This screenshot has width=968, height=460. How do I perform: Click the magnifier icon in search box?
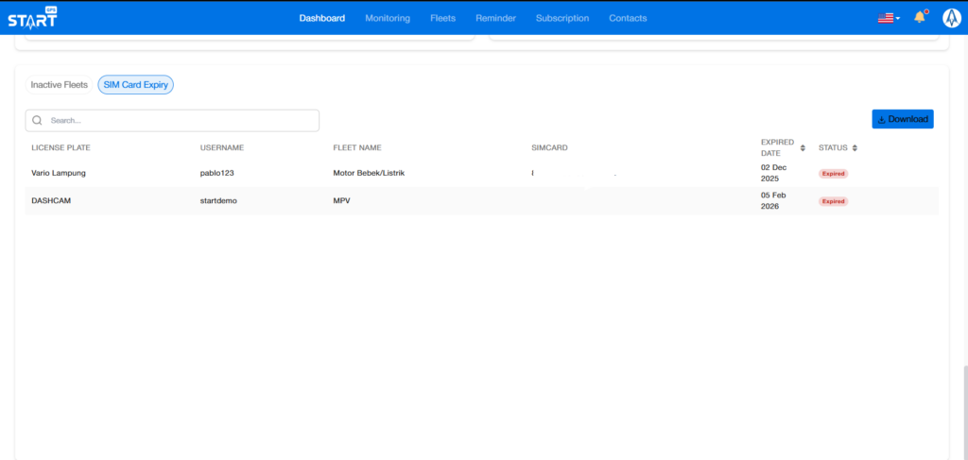click(x=38, y=121)
